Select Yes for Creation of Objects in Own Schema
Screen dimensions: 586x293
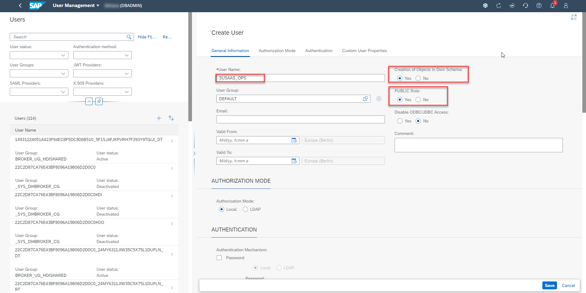pyautogui.click(x=400, y=78)
